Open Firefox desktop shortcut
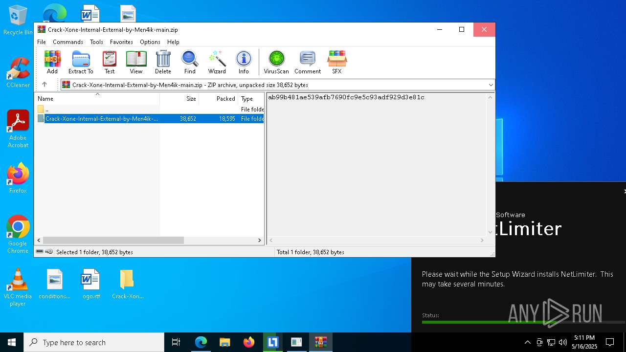Viewport: 626px width, 352px height. pos(18,178)
